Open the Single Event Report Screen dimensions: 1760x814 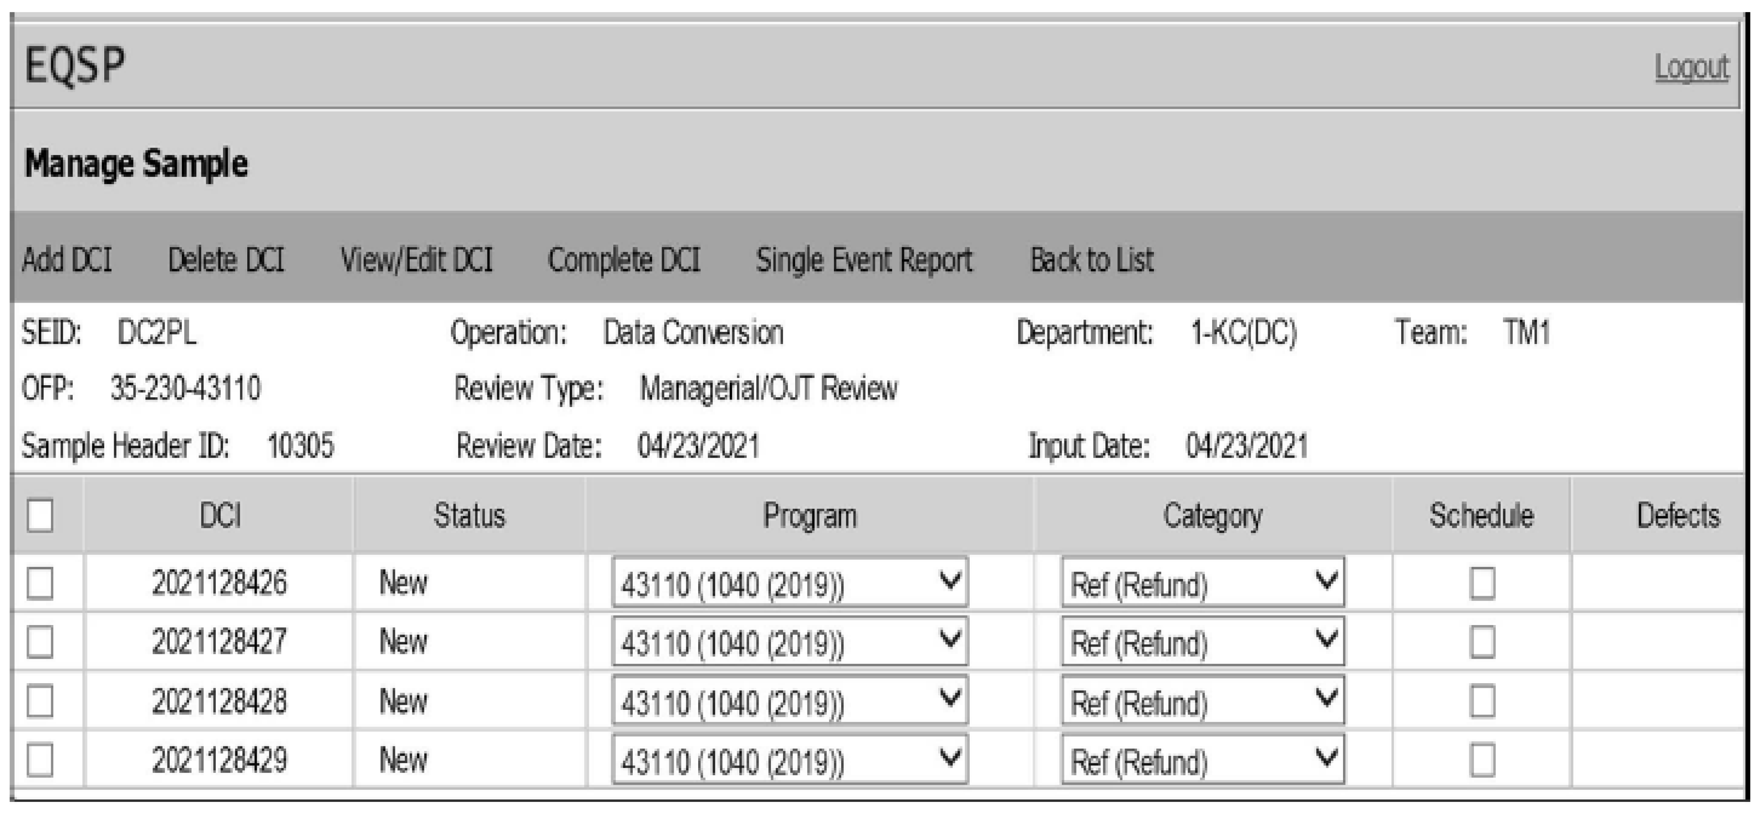pyautogui.click(x=864, y=260)
